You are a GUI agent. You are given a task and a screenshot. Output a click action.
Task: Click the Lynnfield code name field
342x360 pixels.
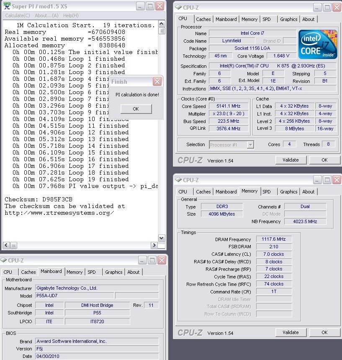pyautogui.click(x=231, y=41)
